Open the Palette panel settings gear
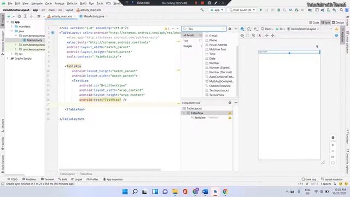This screenshot has width=350, height=197. [230, 29]
